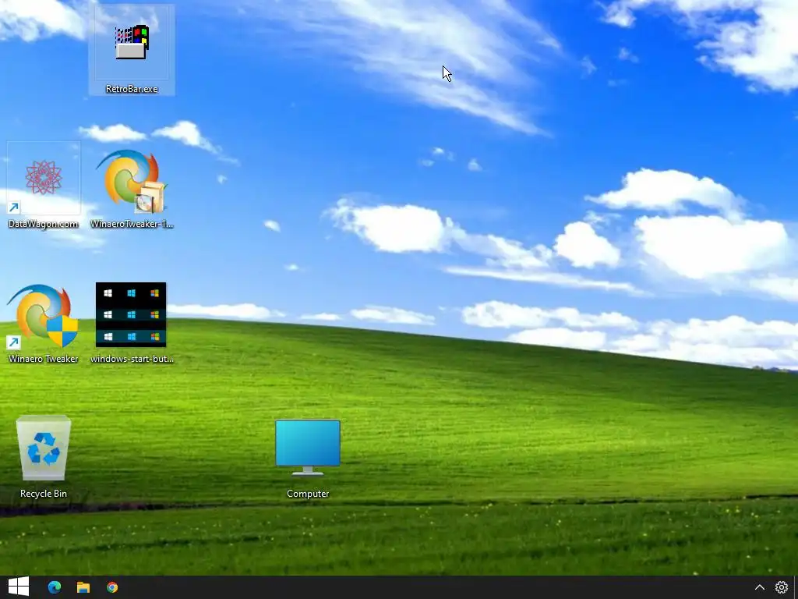
Task: Open File Explorer from the taskbar
Action: (83, 587)
